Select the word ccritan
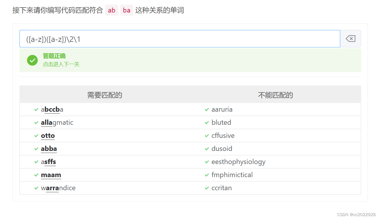This screenshot has width=380, height=219. point(221,188)
